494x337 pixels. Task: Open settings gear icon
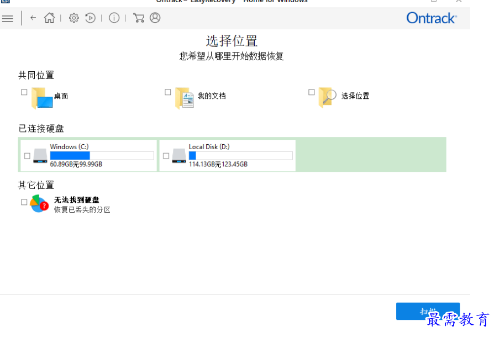click(73, 18)
